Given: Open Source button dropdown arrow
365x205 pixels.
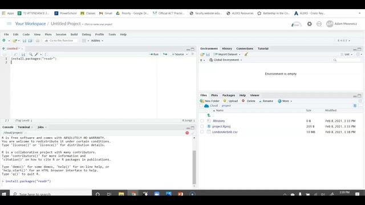Looking at the screenshot, I should (x=186, y=55).
